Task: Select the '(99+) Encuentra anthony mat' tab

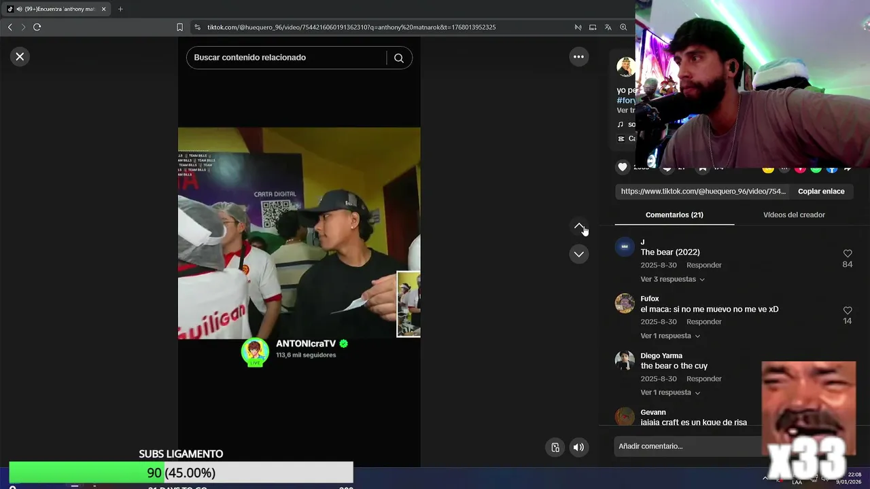Action: (x=54, y=9)
